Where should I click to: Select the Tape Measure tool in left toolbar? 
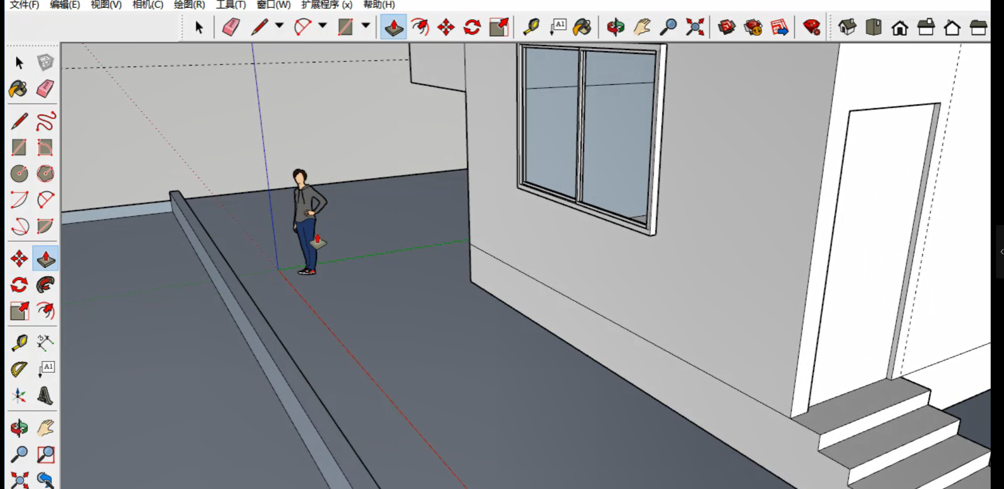click(x=19, y=342)
